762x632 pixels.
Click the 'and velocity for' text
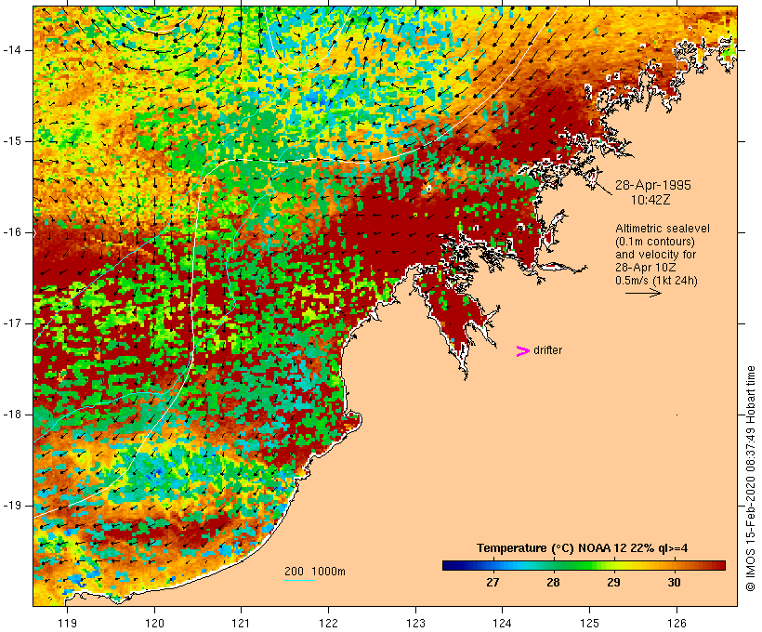(x=655, y=255)
